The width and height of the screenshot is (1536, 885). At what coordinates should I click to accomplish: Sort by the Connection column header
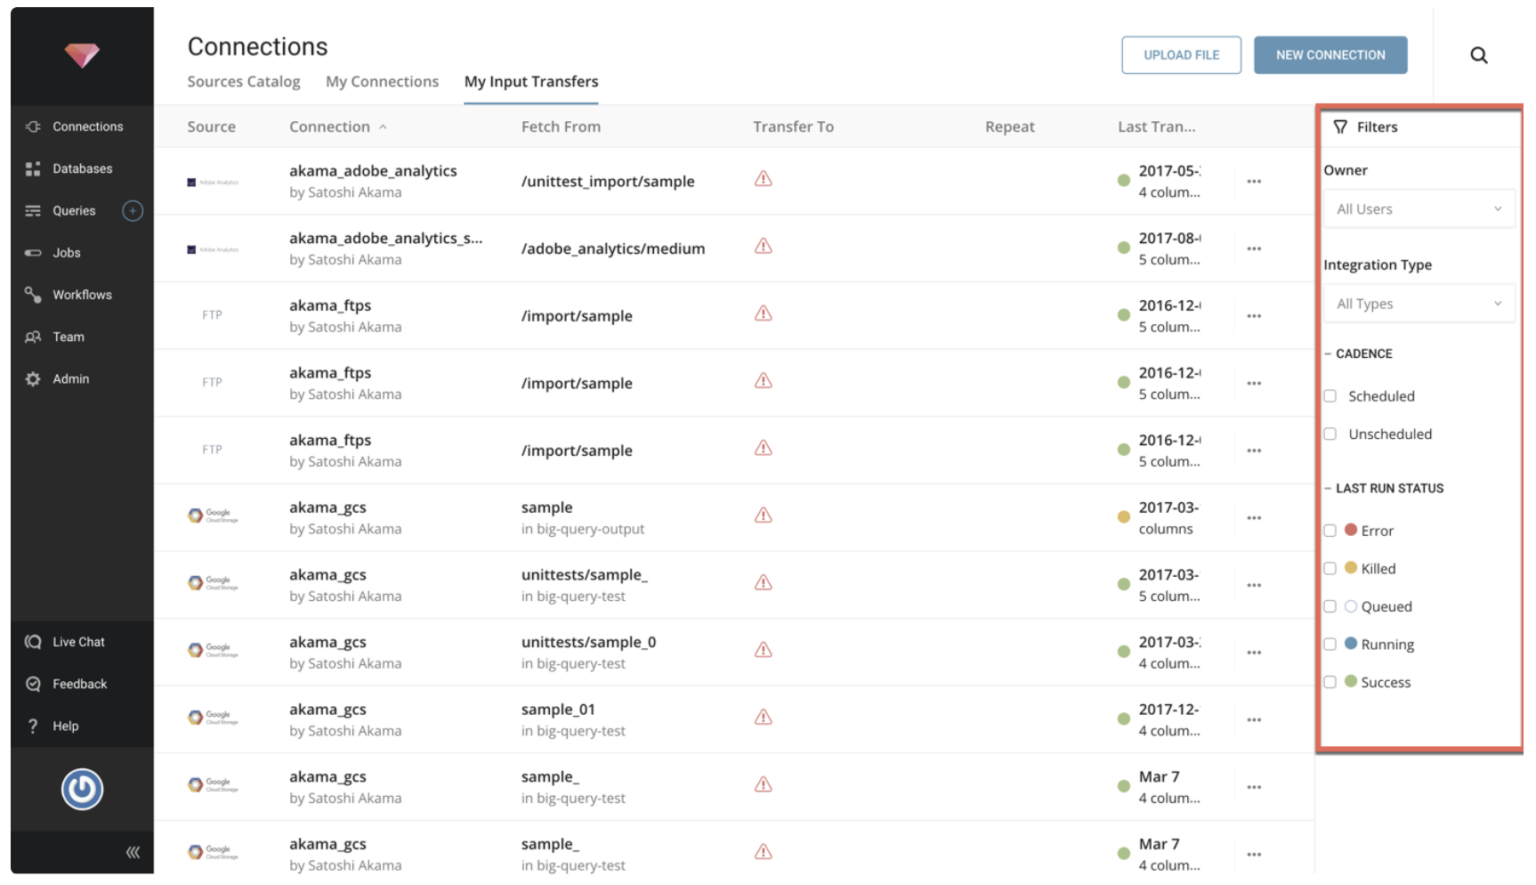click(x=330, y=127)
